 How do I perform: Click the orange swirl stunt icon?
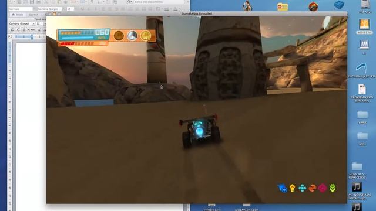point(312,188)
